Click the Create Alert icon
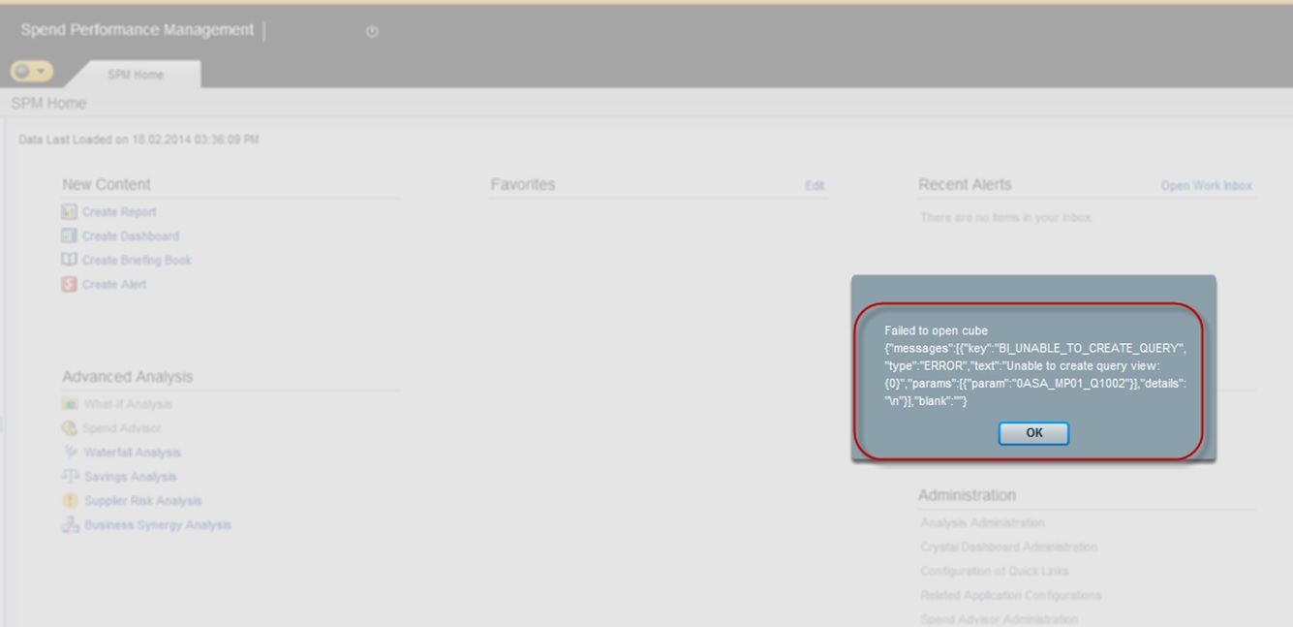 [69, 284]
